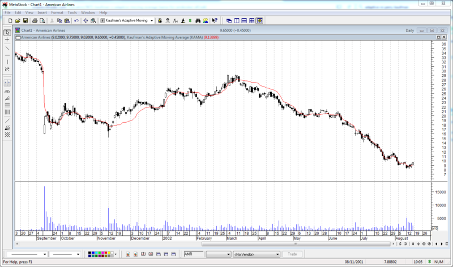
Task: Open the Help menu
Action: coord(103,12)
